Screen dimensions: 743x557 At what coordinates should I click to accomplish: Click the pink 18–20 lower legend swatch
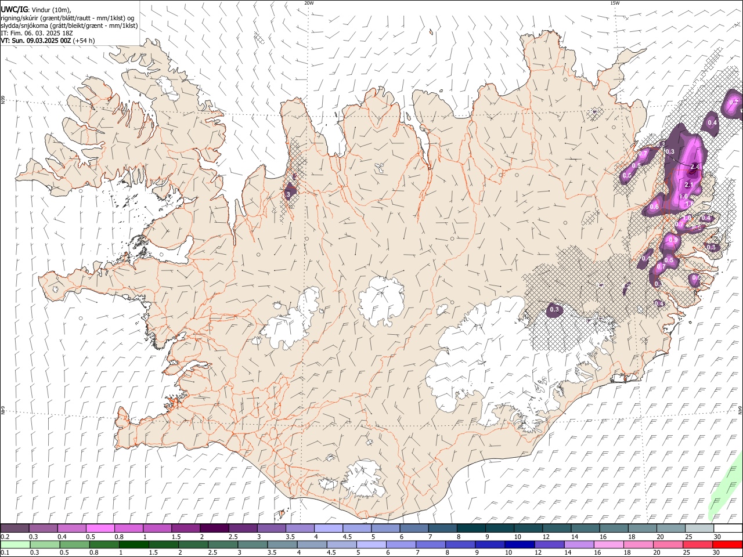point(639,545)
